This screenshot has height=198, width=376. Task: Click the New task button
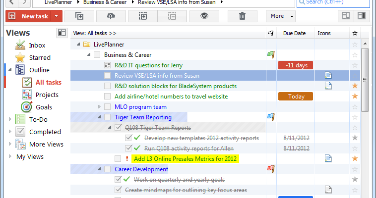[29, 16]
